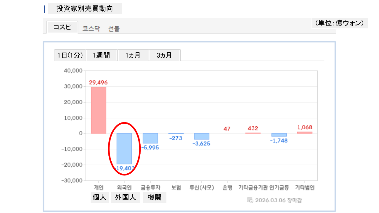This screenshot has width=379, height=213.
Task: Select the コスピ market tab
Action: (x=62, y=27)
